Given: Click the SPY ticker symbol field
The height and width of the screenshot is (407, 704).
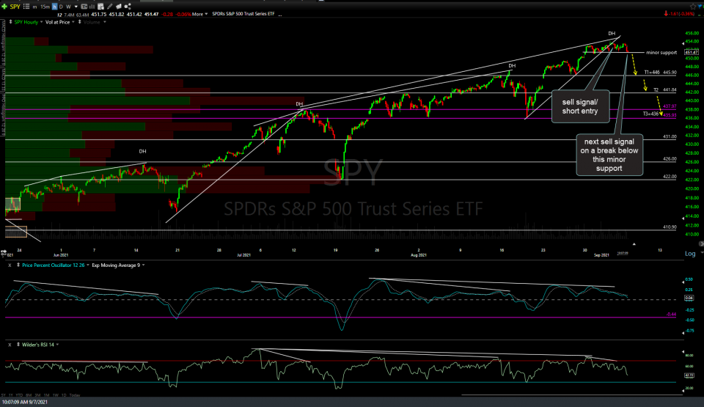Looking at the screenshot, I should [15, 7].
